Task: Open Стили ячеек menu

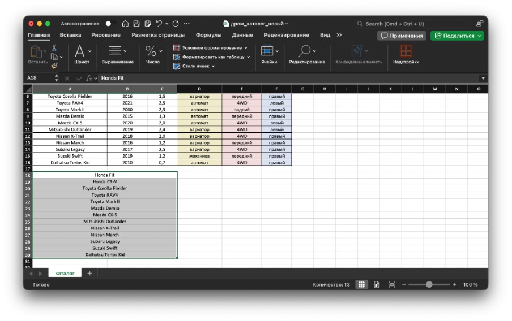Action: pyautogui.click(x=194, y=66)
